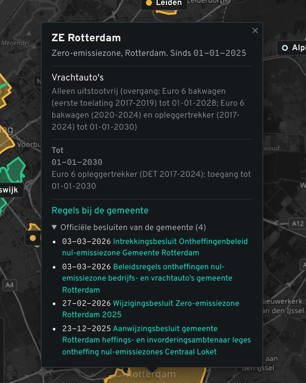Click the Vrachtauto's heading
Screen dimensions: 306x383
tap(78, 77)
